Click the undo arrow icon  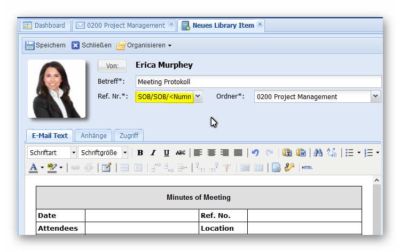[x=255, y=153]
